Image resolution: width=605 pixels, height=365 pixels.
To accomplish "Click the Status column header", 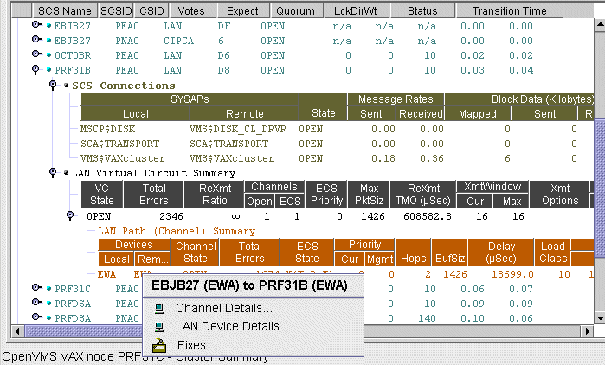I will tap(422, 11).
